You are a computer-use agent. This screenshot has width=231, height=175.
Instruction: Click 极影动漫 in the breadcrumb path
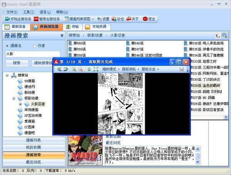tap(95, 35)
